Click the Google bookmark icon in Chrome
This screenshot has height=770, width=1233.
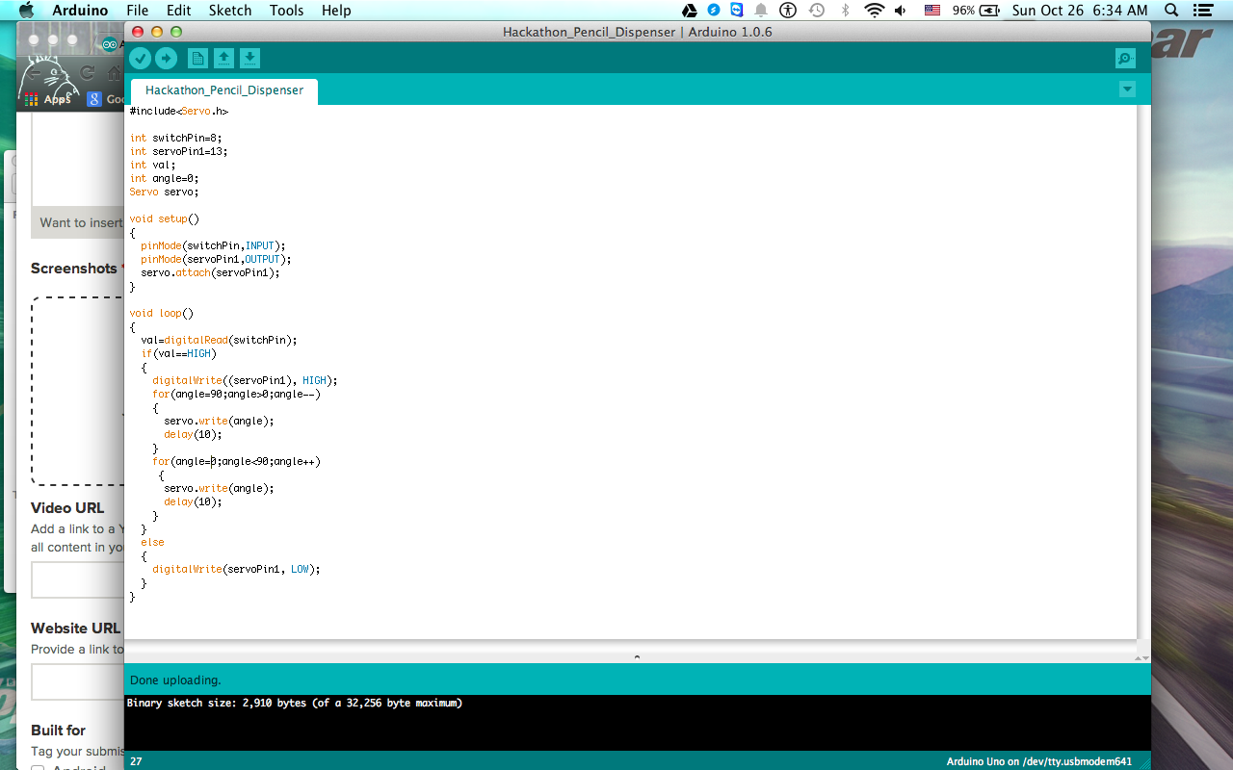click(94, 99)
